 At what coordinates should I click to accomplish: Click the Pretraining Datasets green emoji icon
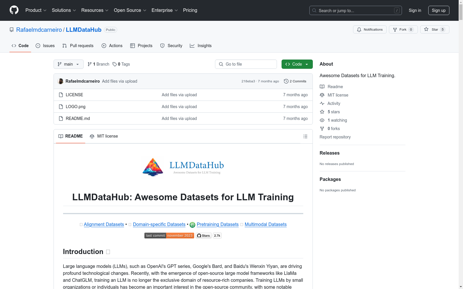[x=192, y=225]
